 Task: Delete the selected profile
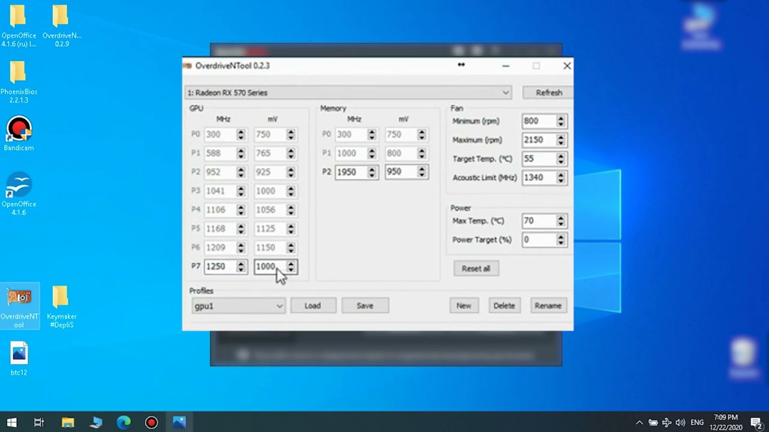pos(504,305)
